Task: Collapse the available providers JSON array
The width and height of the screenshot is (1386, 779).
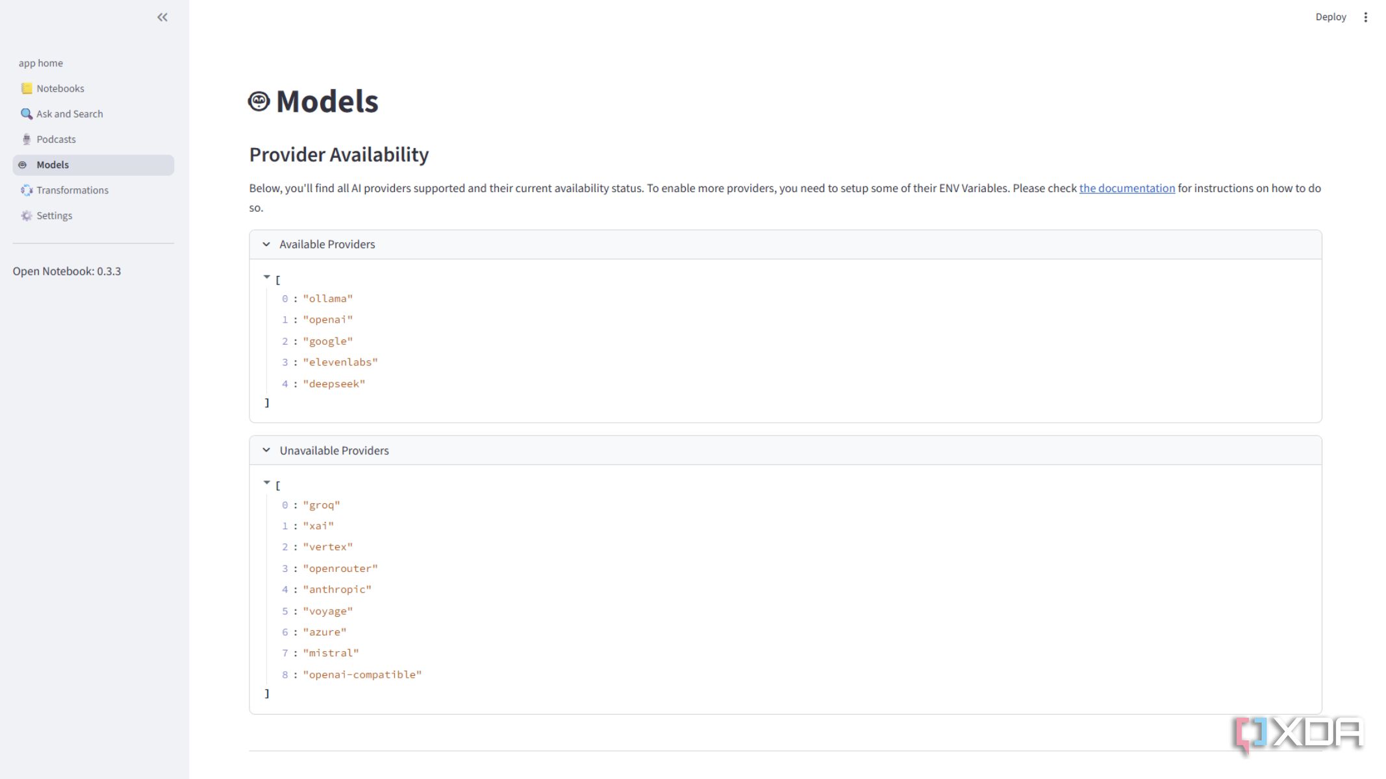Action: pos(266,277)
